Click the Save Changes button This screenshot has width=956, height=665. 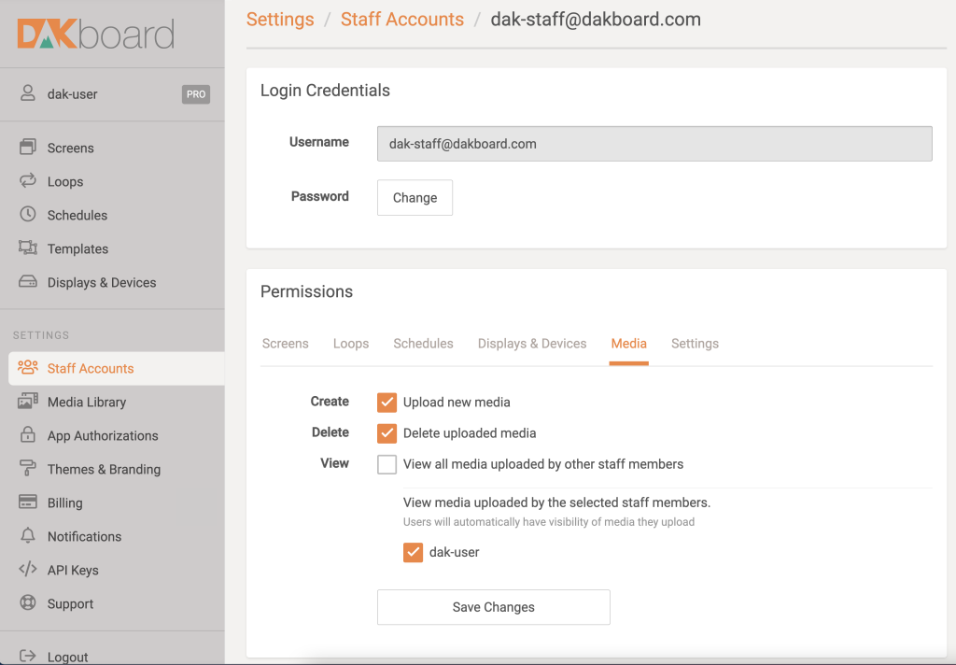493,607
